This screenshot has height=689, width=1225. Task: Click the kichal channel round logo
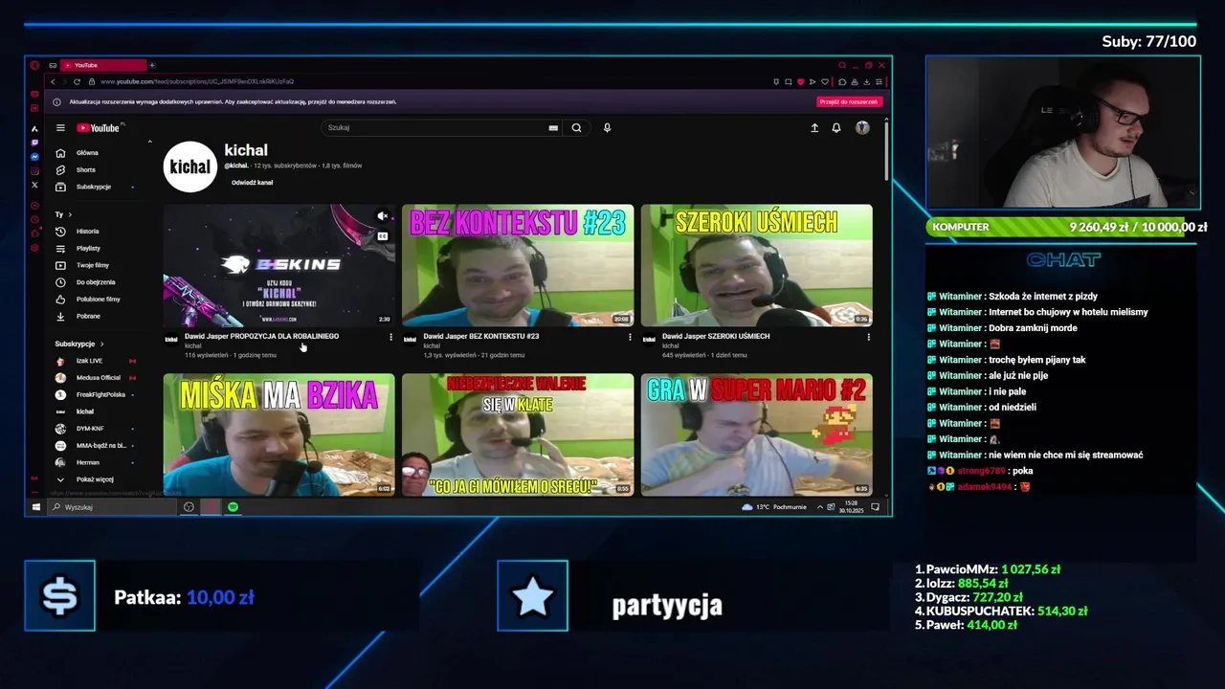point(189,167)
